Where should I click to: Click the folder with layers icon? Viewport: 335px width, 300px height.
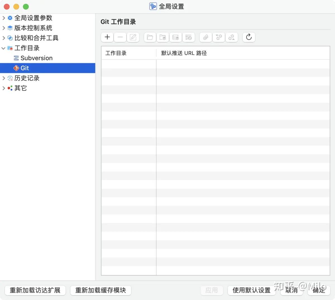click(162, 37)
